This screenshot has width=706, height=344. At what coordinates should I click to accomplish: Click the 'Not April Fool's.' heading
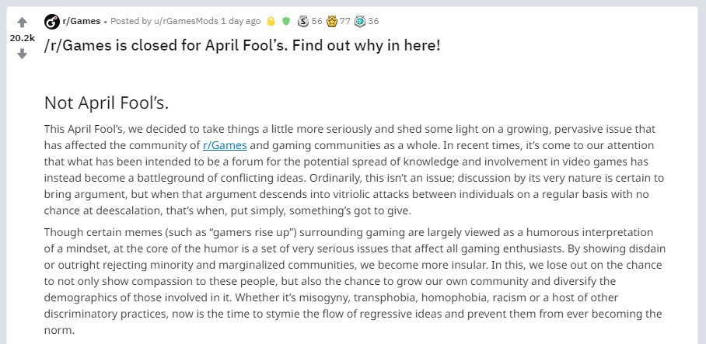pos(107,103)
